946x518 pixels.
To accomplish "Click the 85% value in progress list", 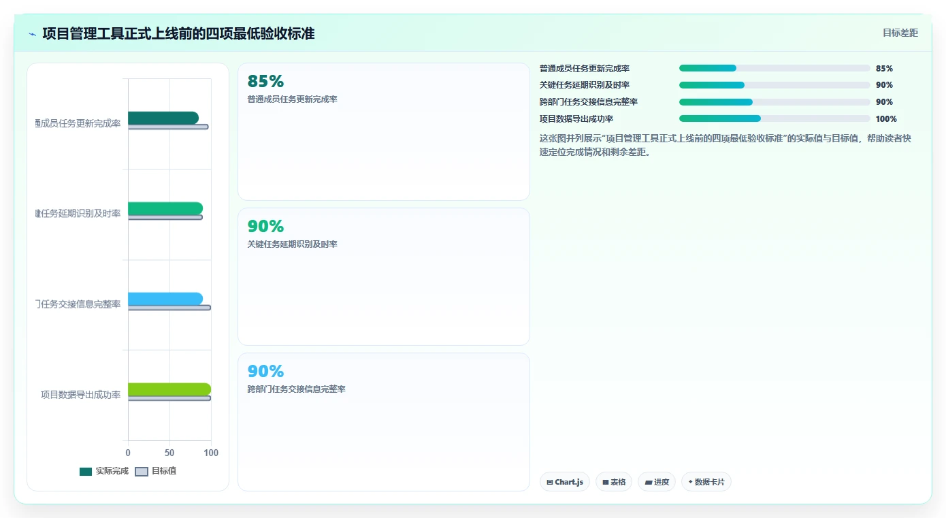I will tap(884, 68).
